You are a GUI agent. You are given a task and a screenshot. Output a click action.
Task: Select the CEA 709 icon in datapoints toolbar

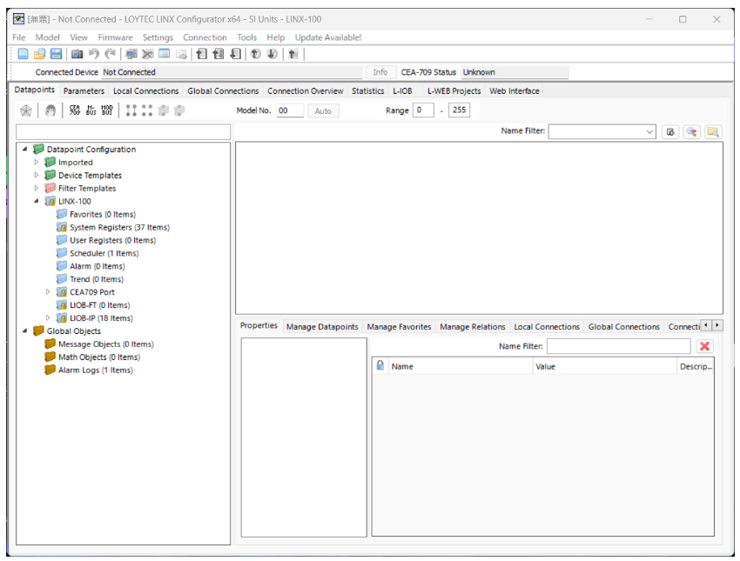pyautogui.click(x=75, y=110)
